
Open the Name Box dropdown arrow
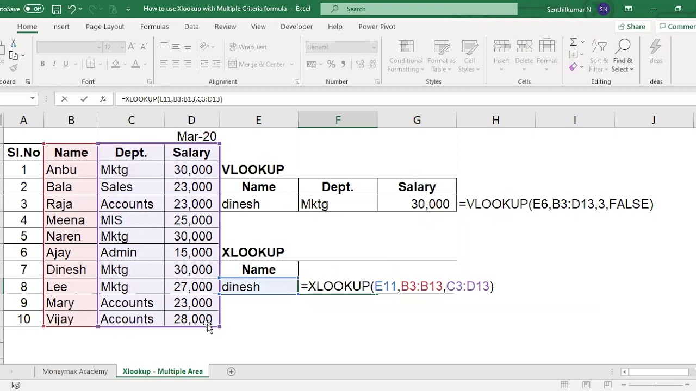pos(33,99)
